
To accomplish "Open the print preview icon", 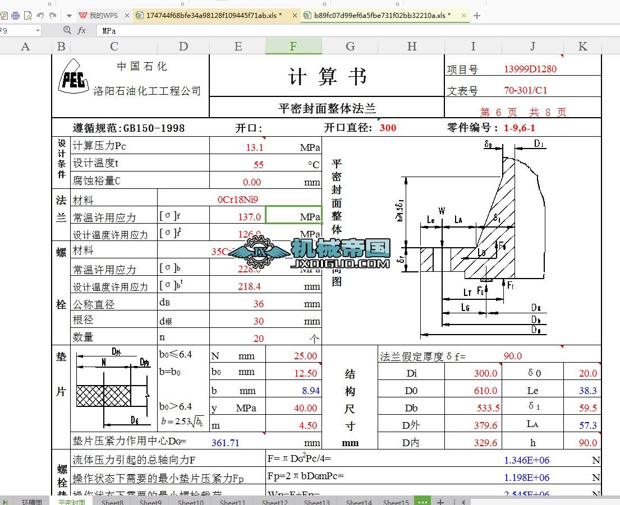I will pyautogui.click(x=27, y=16).
